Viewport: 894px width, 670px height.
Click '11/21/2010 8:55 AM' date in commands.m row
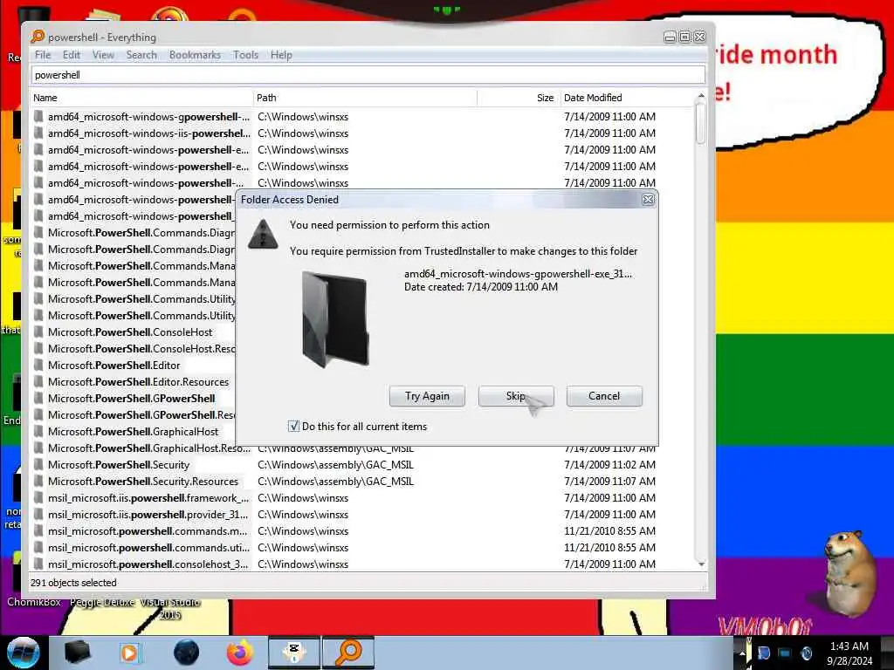(609, 531)
